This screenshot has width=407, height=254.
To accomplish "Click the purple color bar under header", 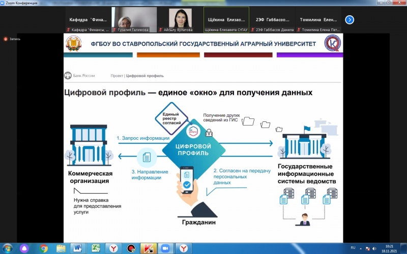I will click(x=310, y=55).
